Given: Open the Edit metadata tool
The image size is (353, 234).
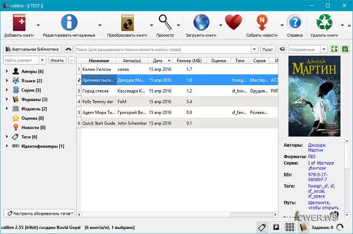Looking at the screenshot, I should pyautogui.click(x=69, y=23).
